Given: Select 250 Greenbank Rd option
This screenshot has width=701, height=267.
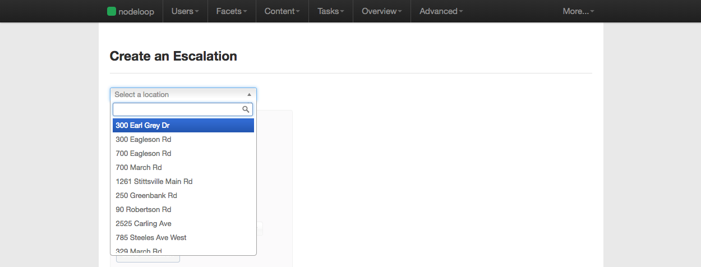Looking at the screenshot, I should pyautogui.click(x=183, y=196).
